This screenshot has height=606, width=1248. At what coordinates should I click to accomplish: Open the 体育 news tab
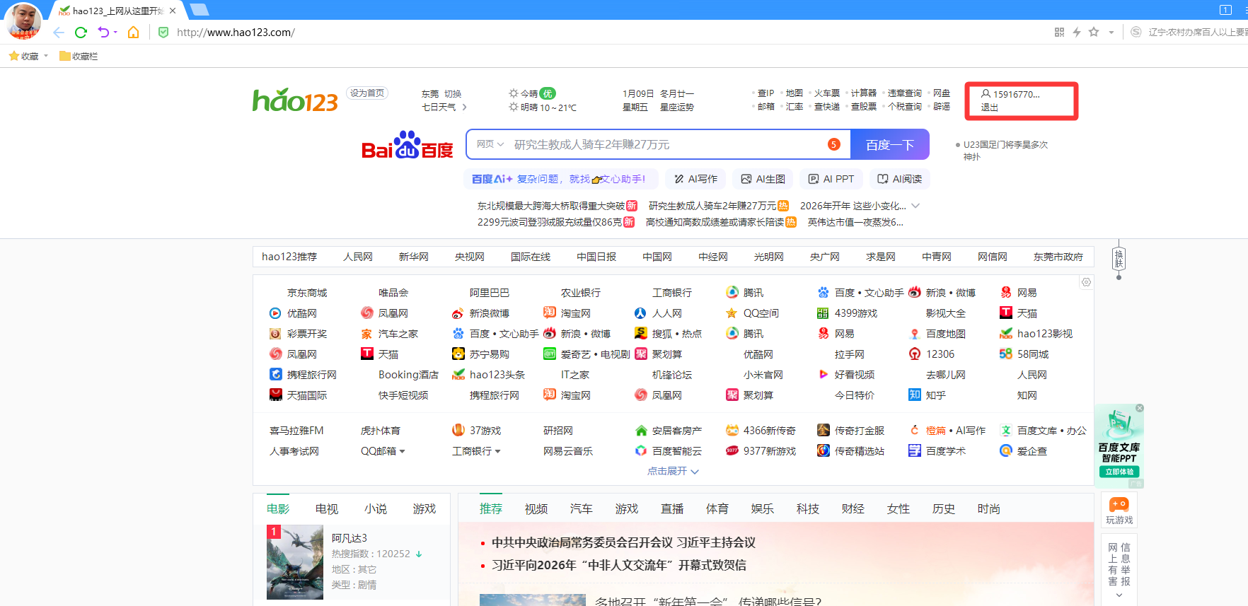pyautogui.click(x=717, y=509)
